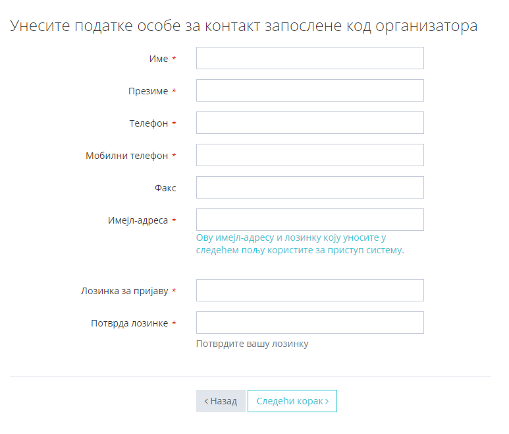The image size is (509, 434).
Task: Click the Имејл-адреса text field
Action: pos(309,220)
